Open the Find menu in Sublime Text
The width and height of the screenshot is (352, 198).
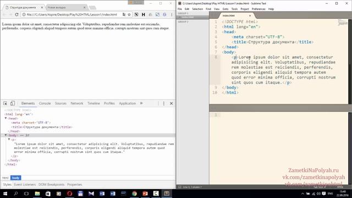pyautogui.click(x=208, y=9)
